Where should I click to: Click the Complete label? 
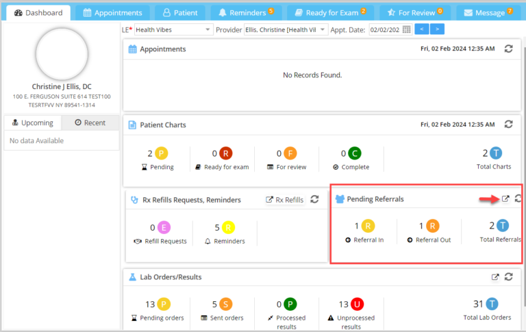point(355,167)
